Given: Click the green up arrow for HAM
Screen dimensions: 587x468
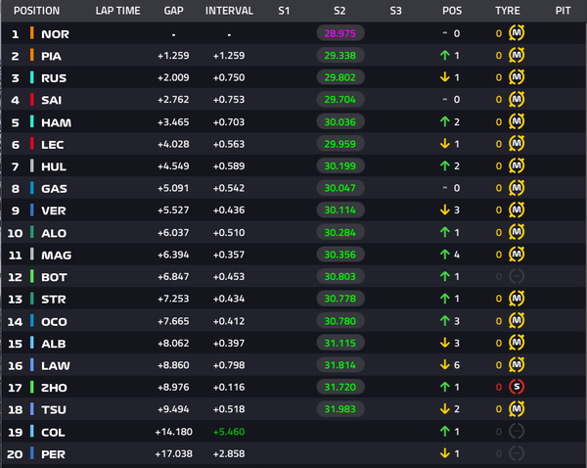Looking at the screenshot, I should point(445,121).
